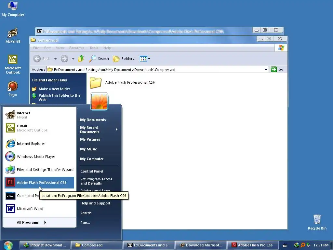Viewport: 333px width, 250px height.
Task: Expand the Back history dropdown arrow
Action: point(55,59)
